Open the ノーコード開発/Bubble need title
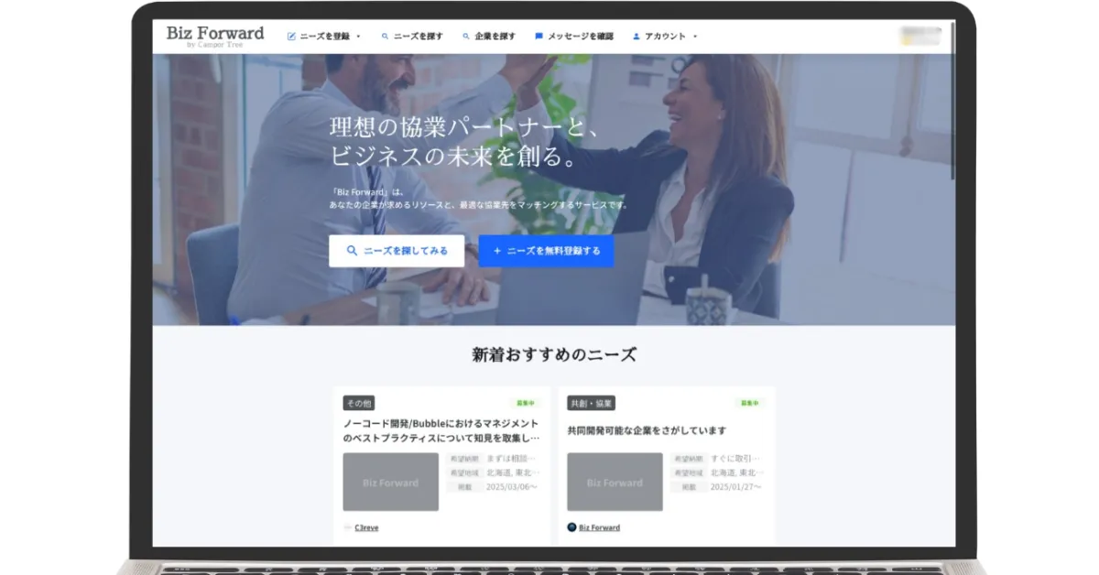1099x575 pixels. [x=441, y=430]
